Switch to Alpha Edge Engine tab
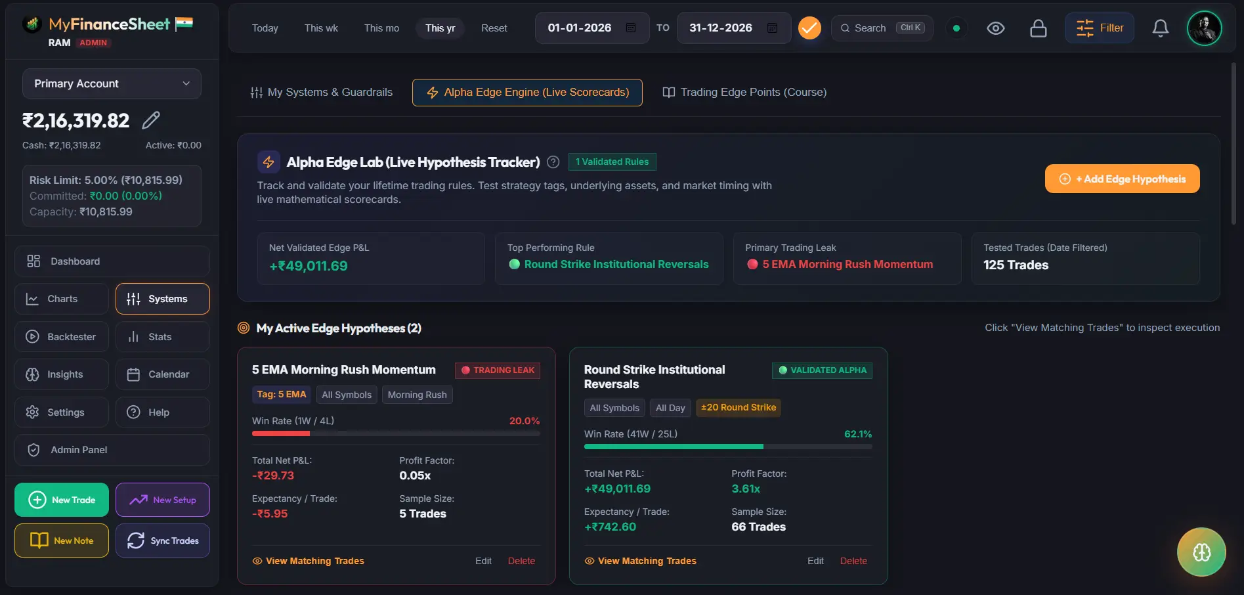1244x595 pixels. coord(527,93)
